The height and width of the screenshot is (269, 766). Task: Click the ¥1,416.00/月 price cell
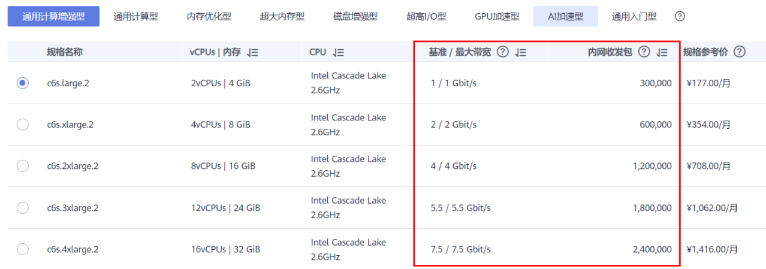tap(712, 249)
